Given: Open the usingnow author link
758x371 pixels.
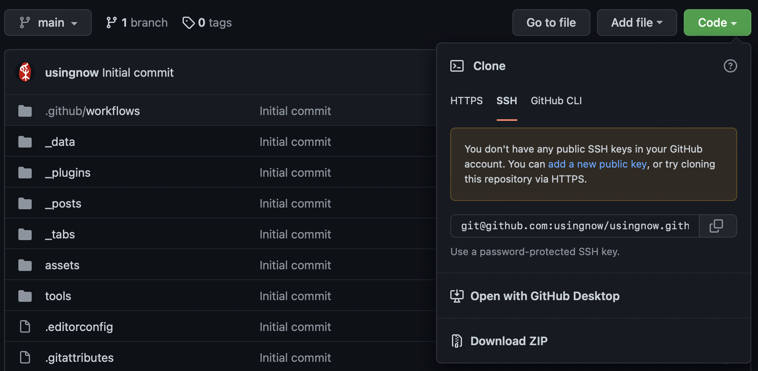Looking at the screenshot, I should pyautogui.click(x=72, y=73).
